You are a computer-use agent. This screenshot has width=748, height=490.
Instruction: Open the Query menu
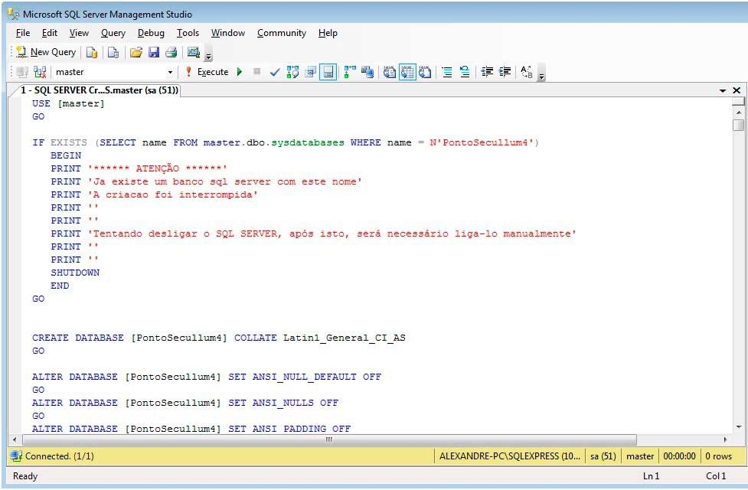113,33
